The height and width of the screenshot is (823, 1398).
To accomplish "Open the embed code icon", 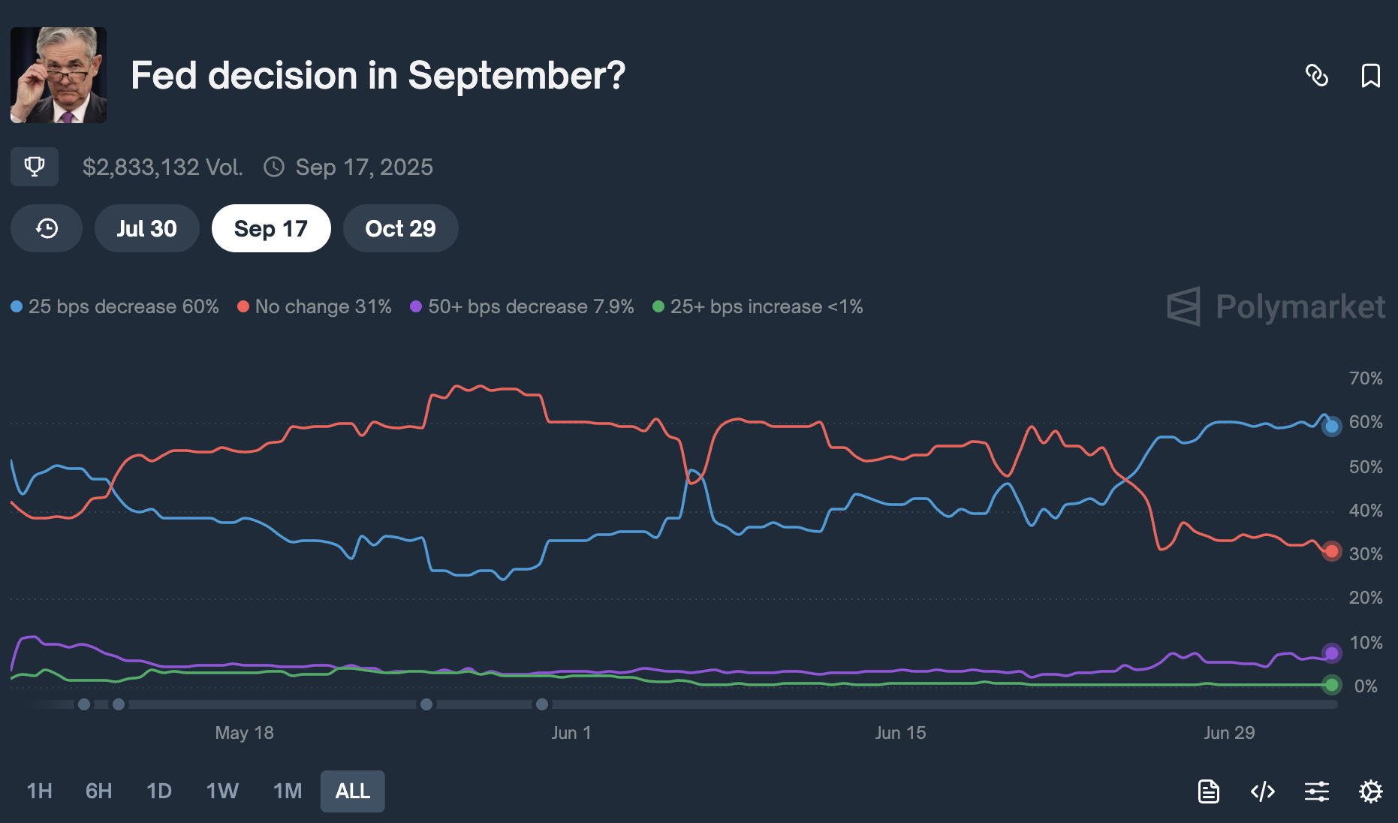I will 1262,791.
